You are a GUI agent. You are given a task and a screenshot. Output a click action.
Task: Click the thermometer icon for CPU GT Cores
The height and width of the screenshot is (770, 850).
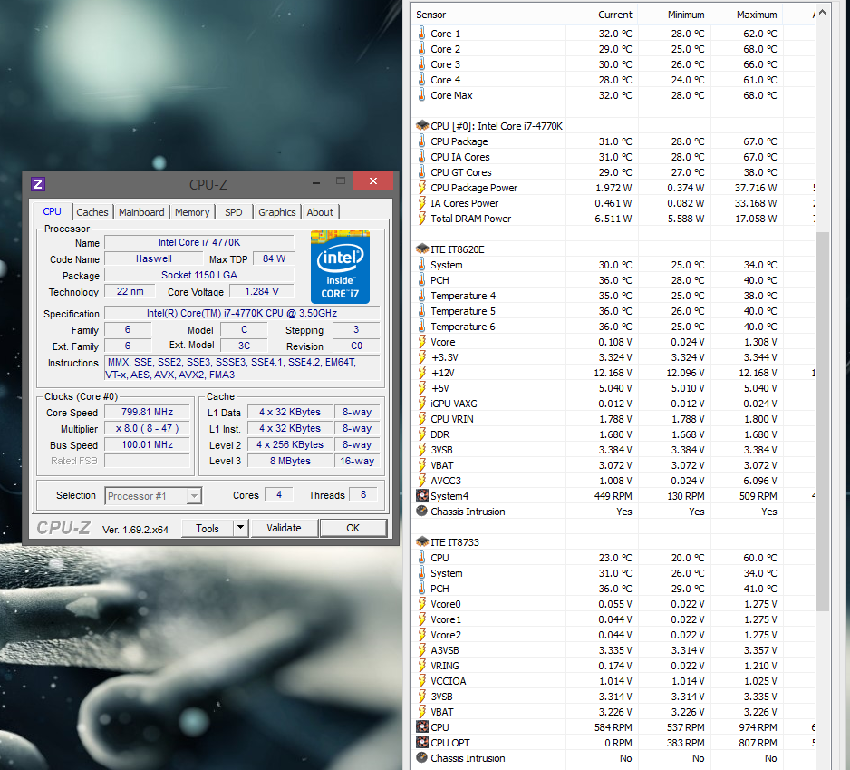click(421, 172)
